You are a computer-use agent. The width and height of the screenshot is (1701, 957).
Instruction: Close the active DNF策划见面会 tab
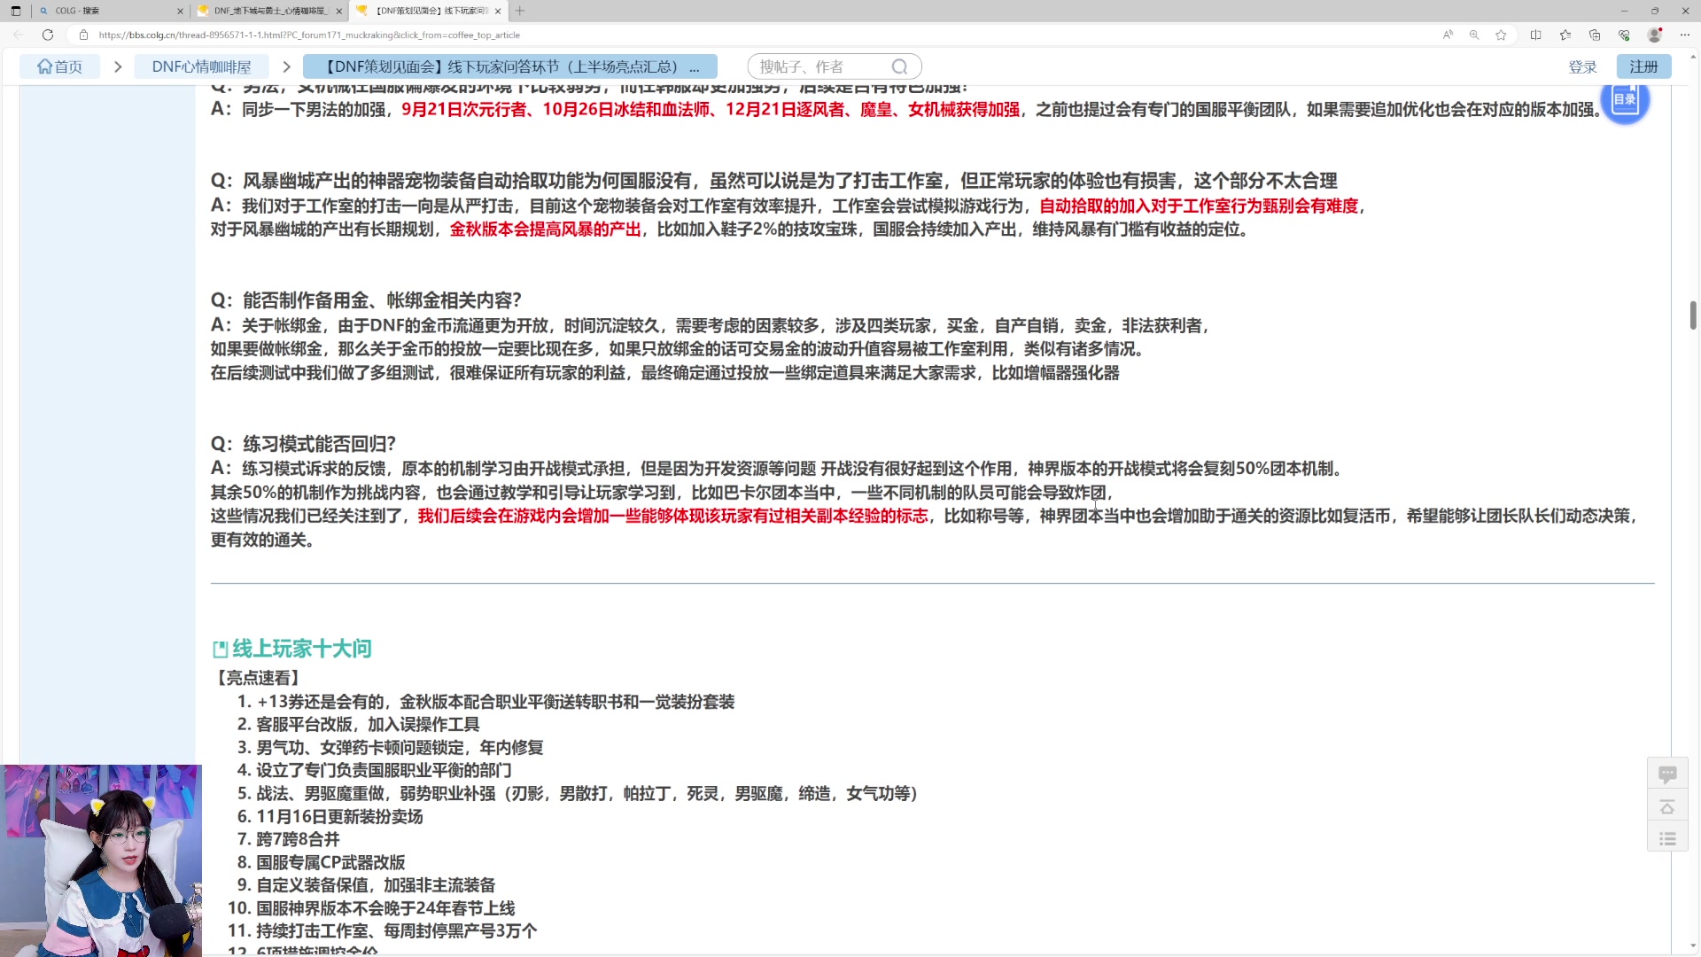[x=498, y=11]
